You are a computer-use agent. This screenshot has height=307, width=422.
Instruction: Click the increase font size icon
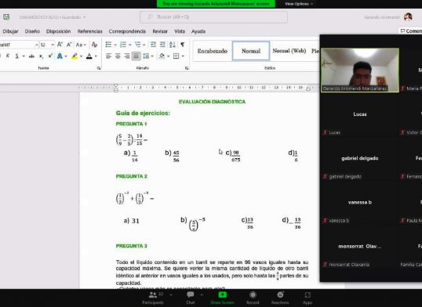60,45
